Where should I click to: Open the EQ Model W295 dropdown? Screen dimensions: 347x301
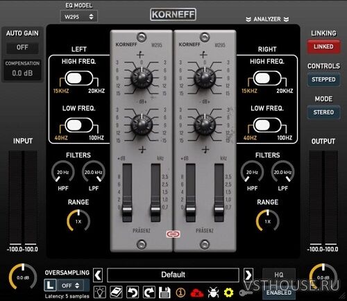[78, 17]
